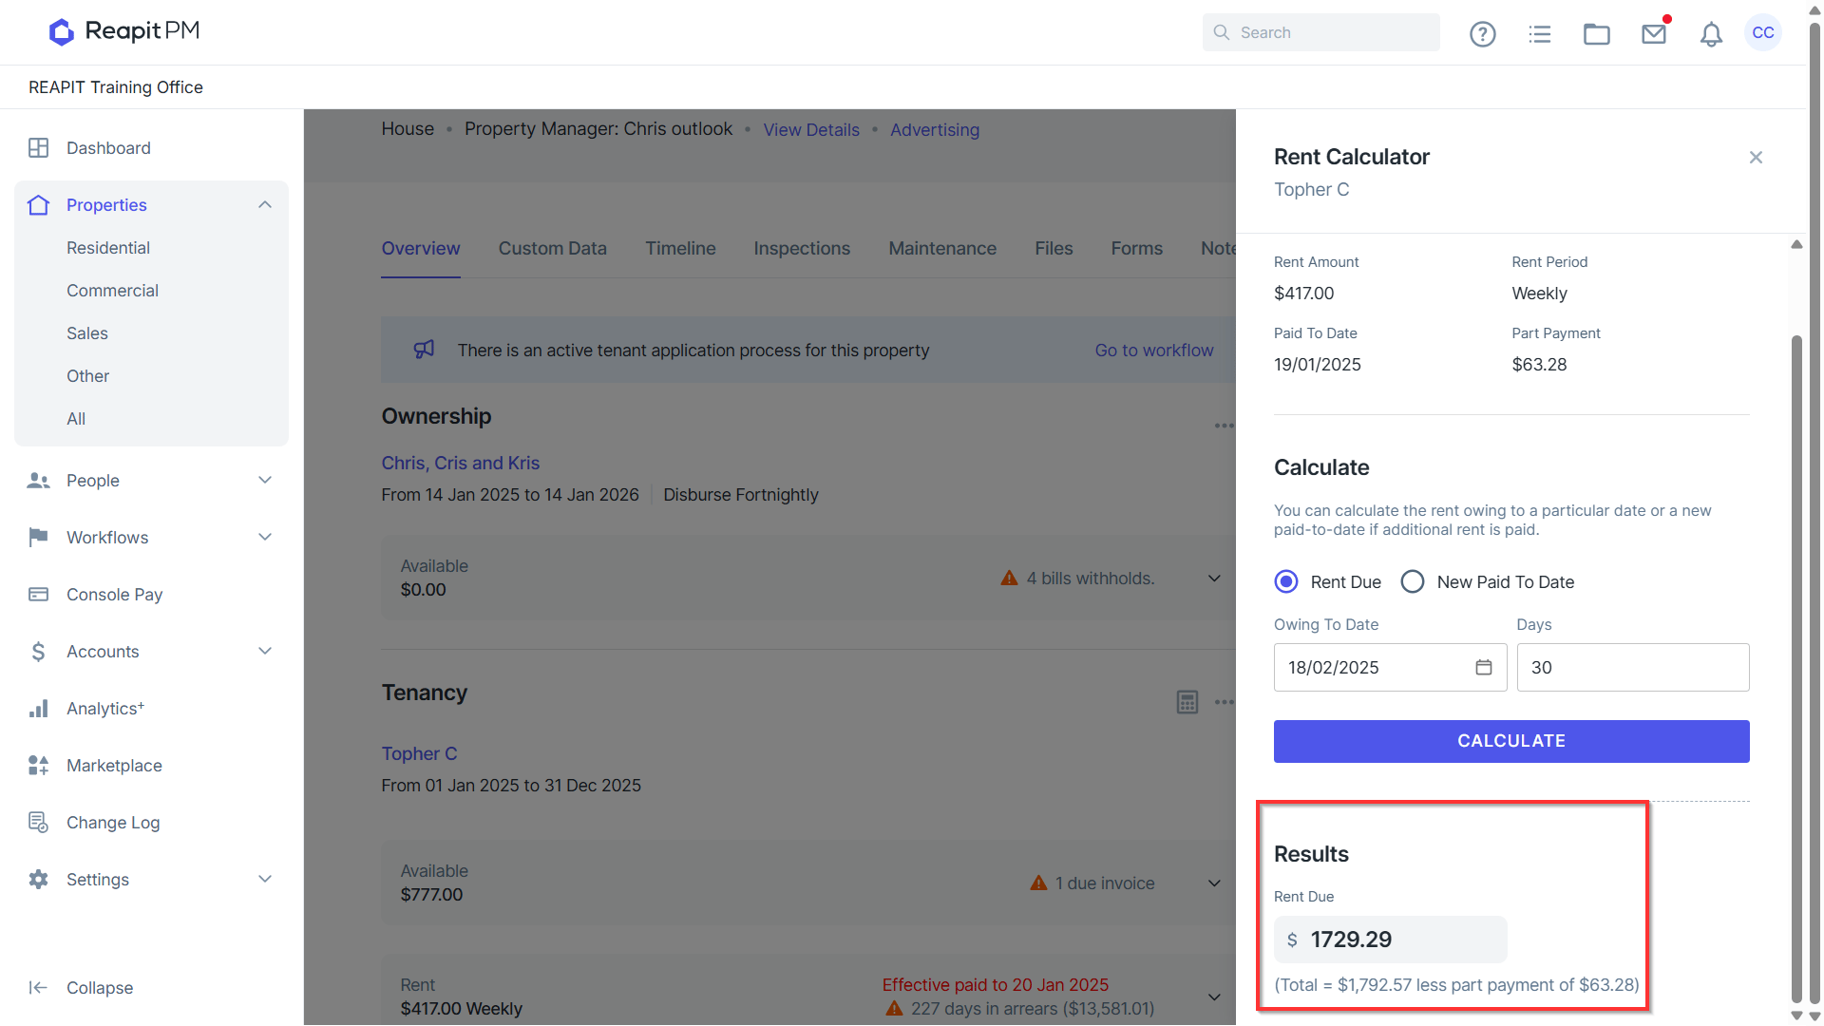Open the calendar picker in Owing To Date
Viewport: 1824px width, 1026px height.
click(x=1484, y=667)
